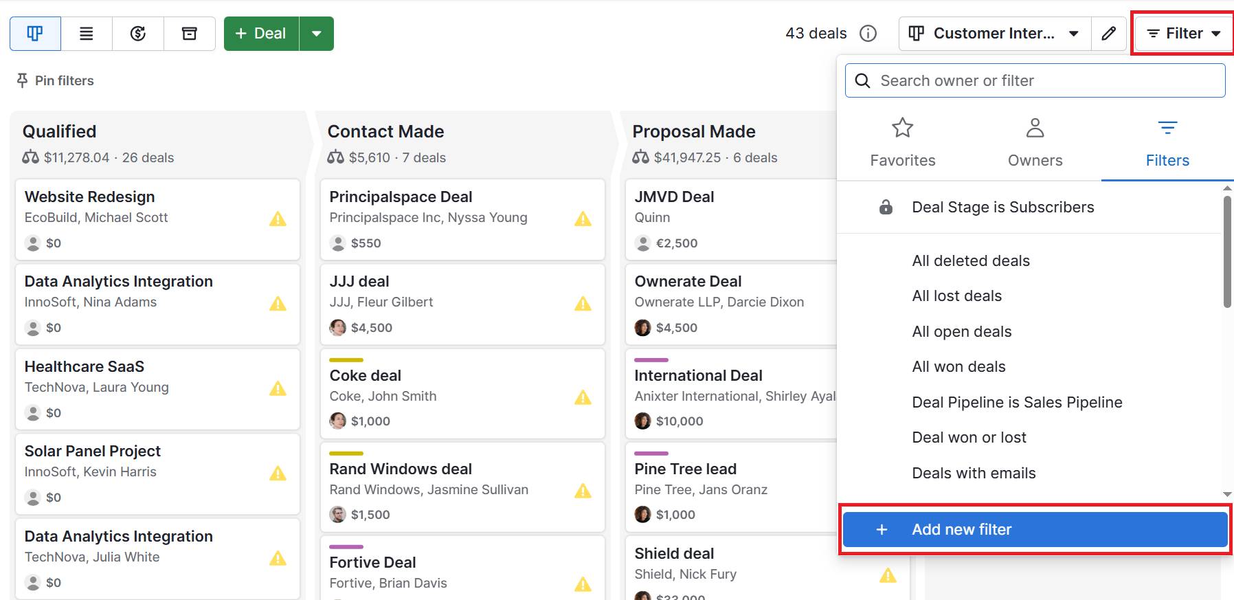Click warning icon on Principalspace Deal
The height and width of the screenshot is (600, 1234).
click(x=583, y=219)
